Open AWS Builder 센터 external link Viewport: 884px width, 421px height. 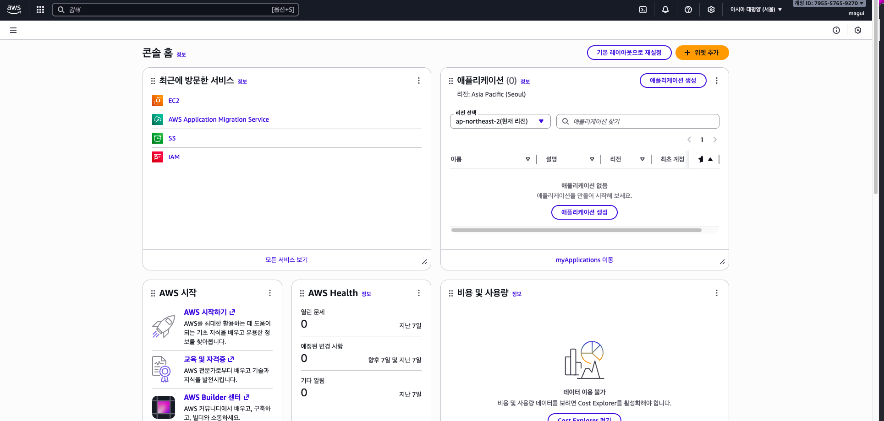tap(217, 397)
